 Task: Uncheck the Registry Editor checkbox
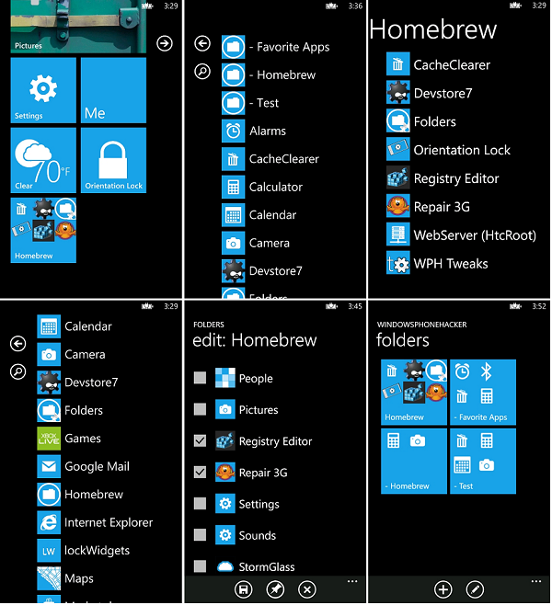pyautogui.click(x=200, y=440)
